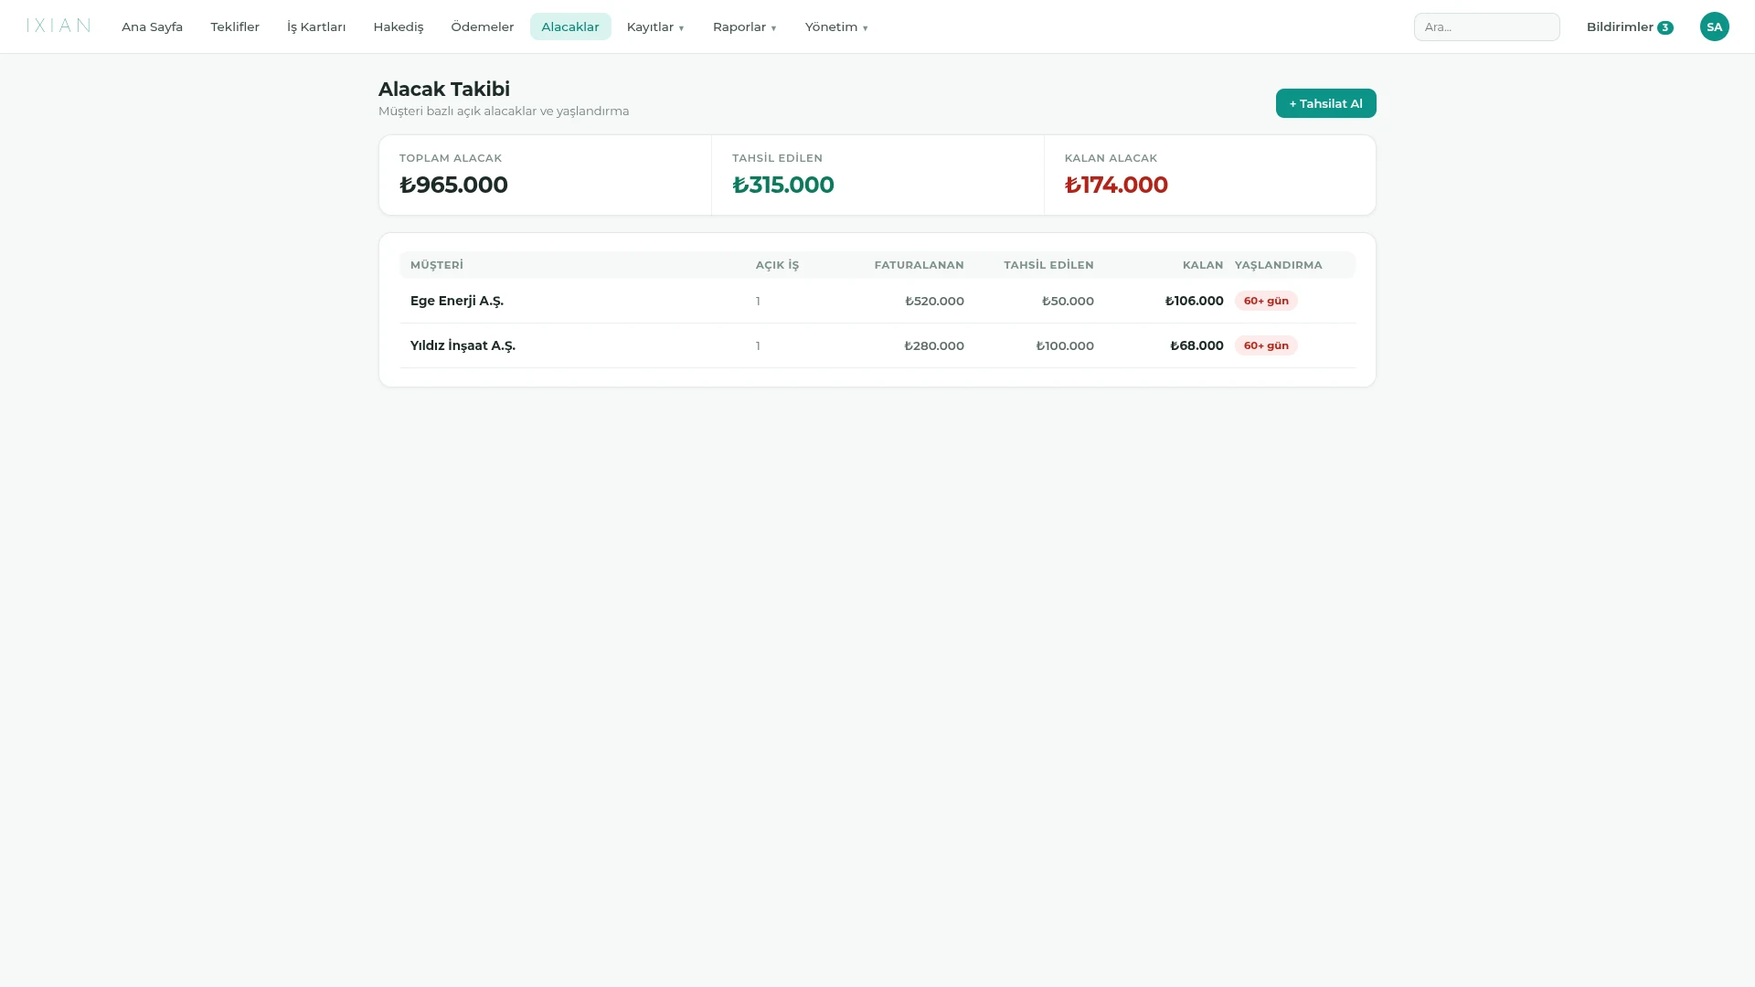The height and width of the screenshot is (987, 1755).
Task: Open Yıldız İnşaat A.Ş. customer row
Action: tap(877, 345)
